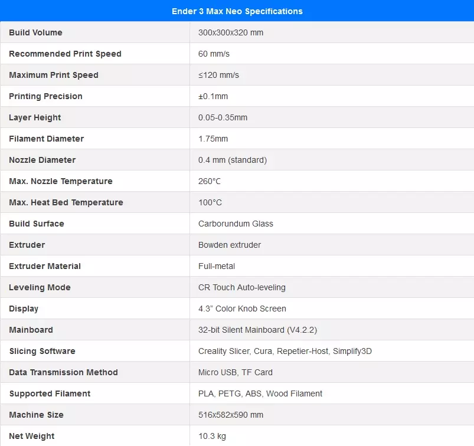Click the 'Ender 3 Max Neo Specifications' header

click(237, 11)
